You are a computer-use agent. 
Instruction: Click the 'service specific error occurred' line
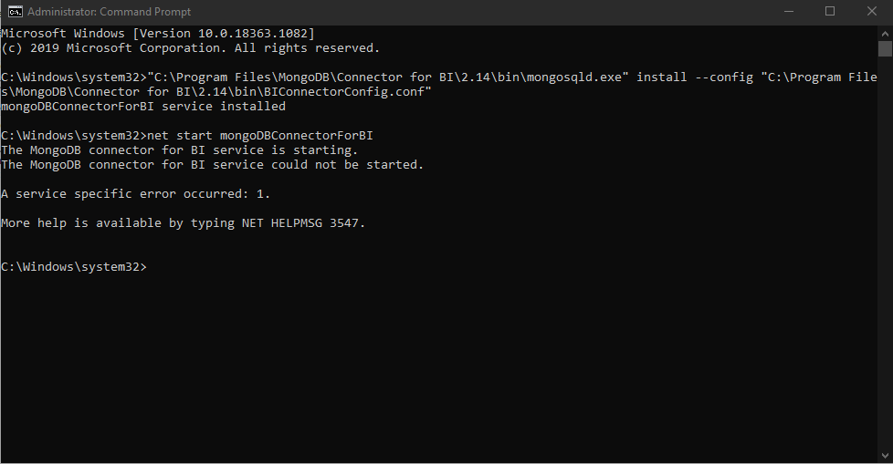click(136, 194)
